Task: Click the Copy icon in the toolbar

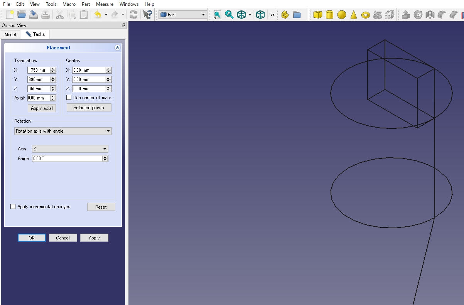Action: coord(71,15)
